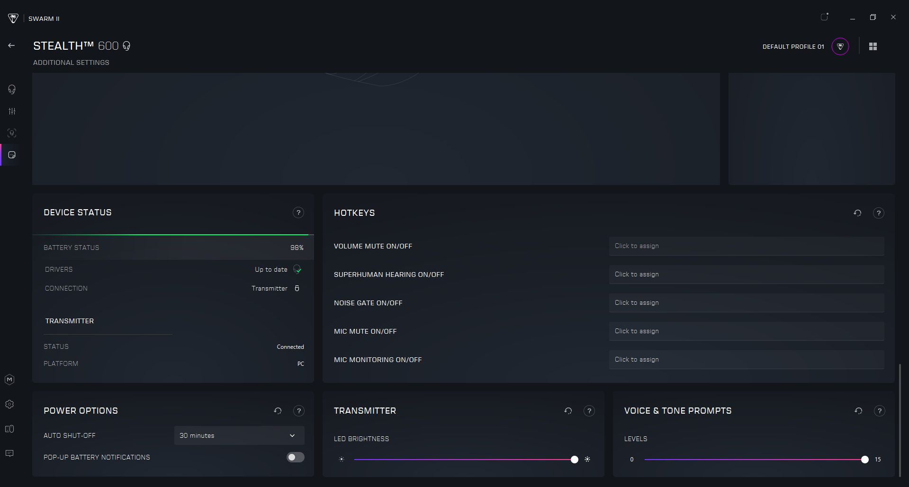Open the equalizer sliders sidebar tab
The width and height of the screenshot is (909, 487).
pos(12,111)
